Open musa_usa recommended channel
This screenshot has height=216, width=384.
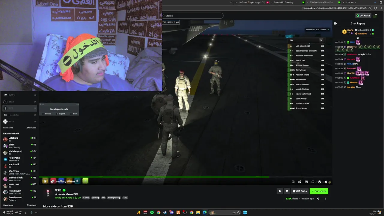coord(19,185)
